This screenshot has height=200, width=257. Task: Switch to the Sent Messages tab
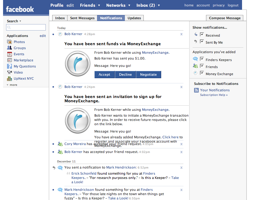click(x=82, y=18)
